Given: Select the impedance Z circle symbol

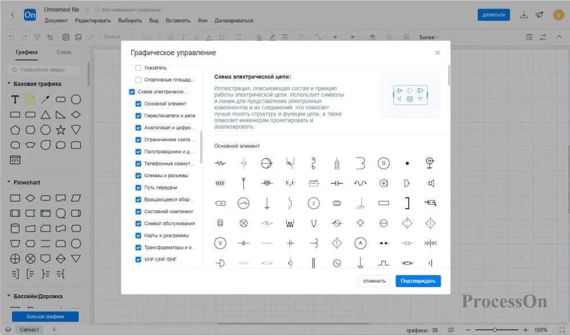Looking at the screenshot, I should tap(313, 203).
